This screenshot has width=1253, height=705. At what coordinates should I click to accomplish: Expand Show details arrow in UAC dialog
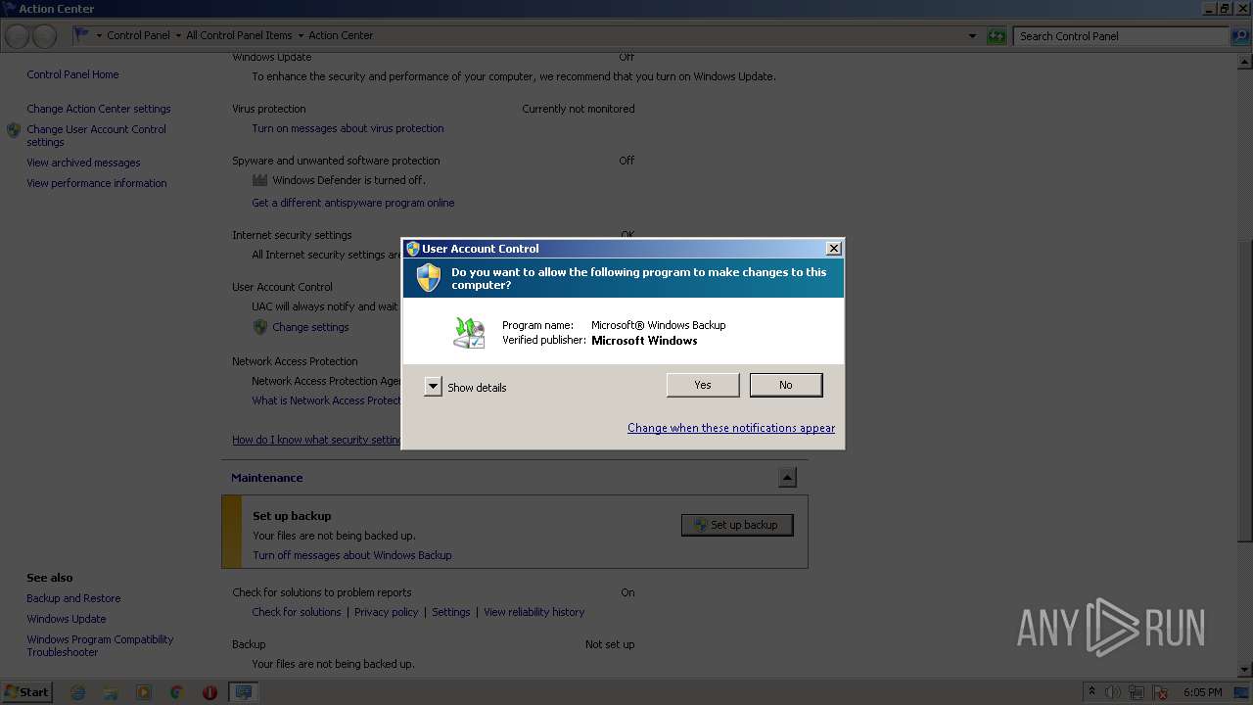[x=433, y=387]
